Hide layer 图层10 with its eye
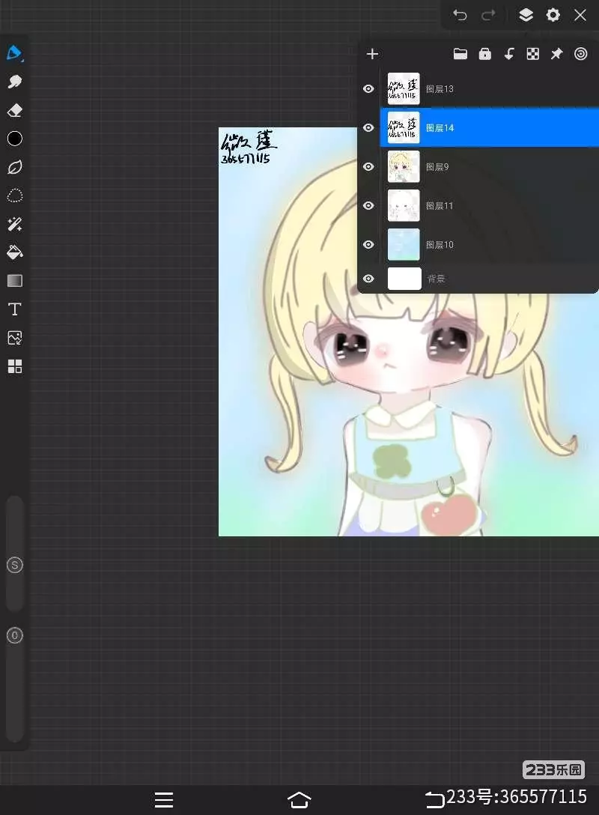This screenshot has height=815, width=599. pyautogui.click(x=368, y=245)
